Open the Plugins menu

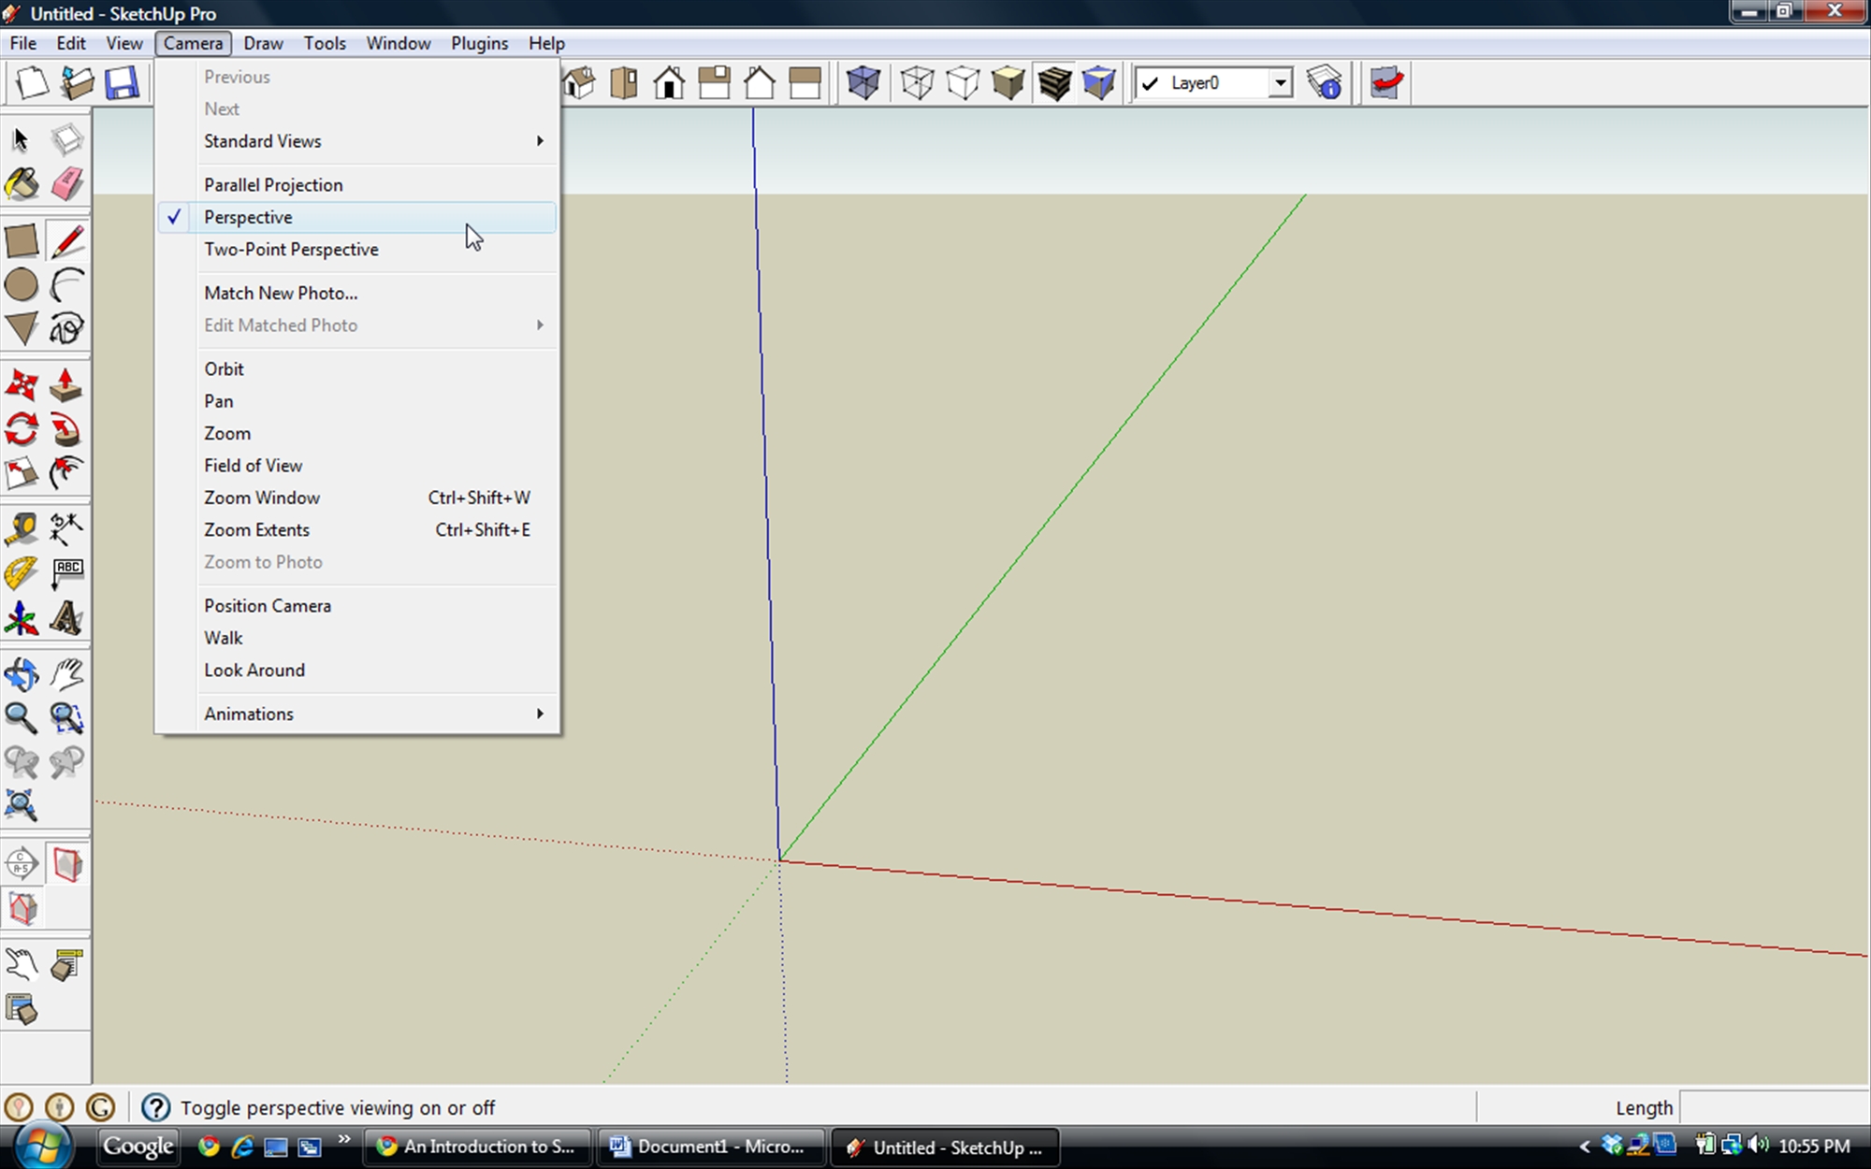(479, 43)
